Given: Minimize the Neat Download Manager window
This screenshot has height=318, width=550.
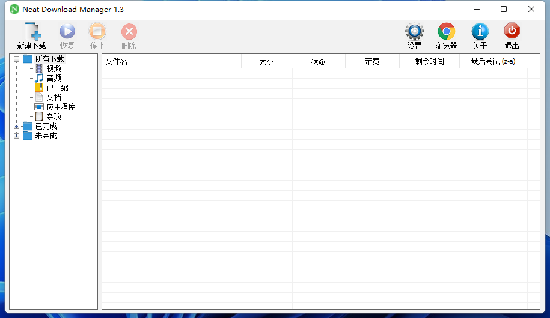Looking at the screenshot, I should pos(476,9).
